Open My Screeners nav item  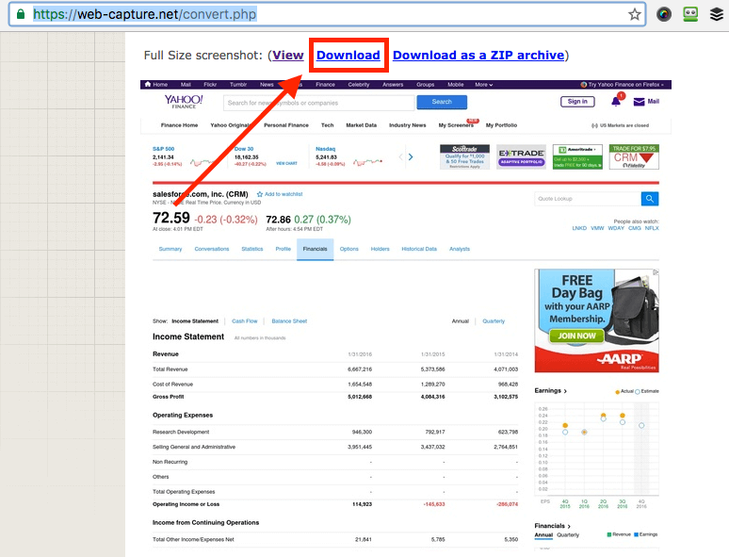456,125
